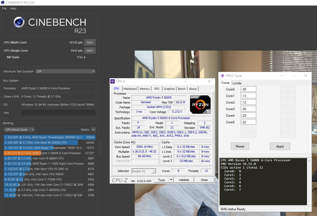This screenshot has height=216, width=317.
Task: Click the Bus Speed value 99.98 MHz
Action: [144, 156]
